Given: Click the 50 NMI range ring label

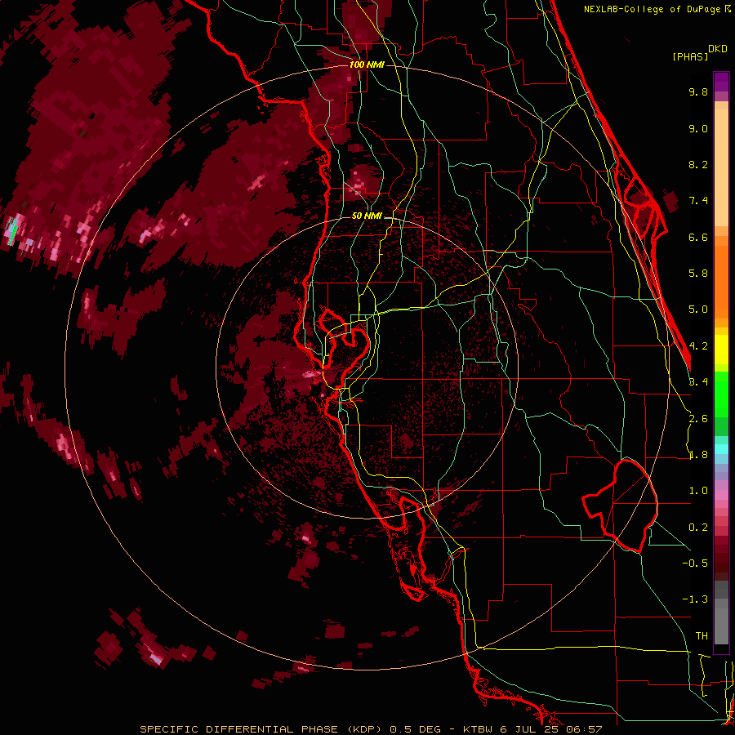Looking at the screenshot, I should [367, 216].
